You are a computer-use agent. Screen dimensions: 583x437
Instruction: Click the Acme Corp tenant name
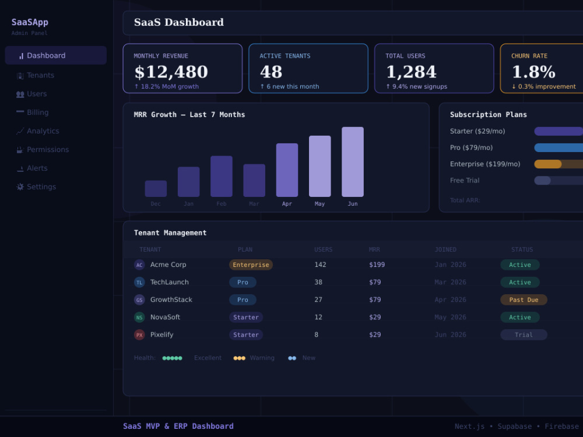coord(168,265)
